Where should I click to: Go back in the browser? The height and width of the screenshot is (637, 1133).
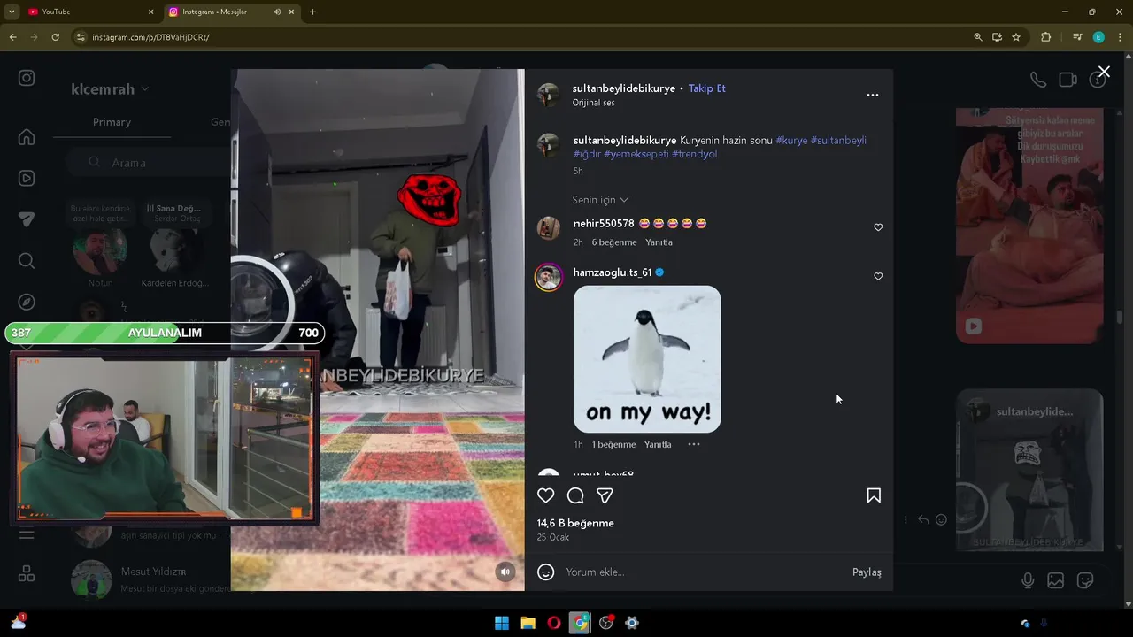click(x=12, y=37)
